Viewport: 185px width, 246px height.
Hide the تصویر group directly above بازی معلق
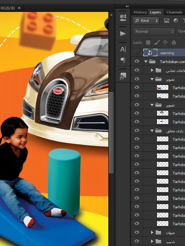coord(137,105)
